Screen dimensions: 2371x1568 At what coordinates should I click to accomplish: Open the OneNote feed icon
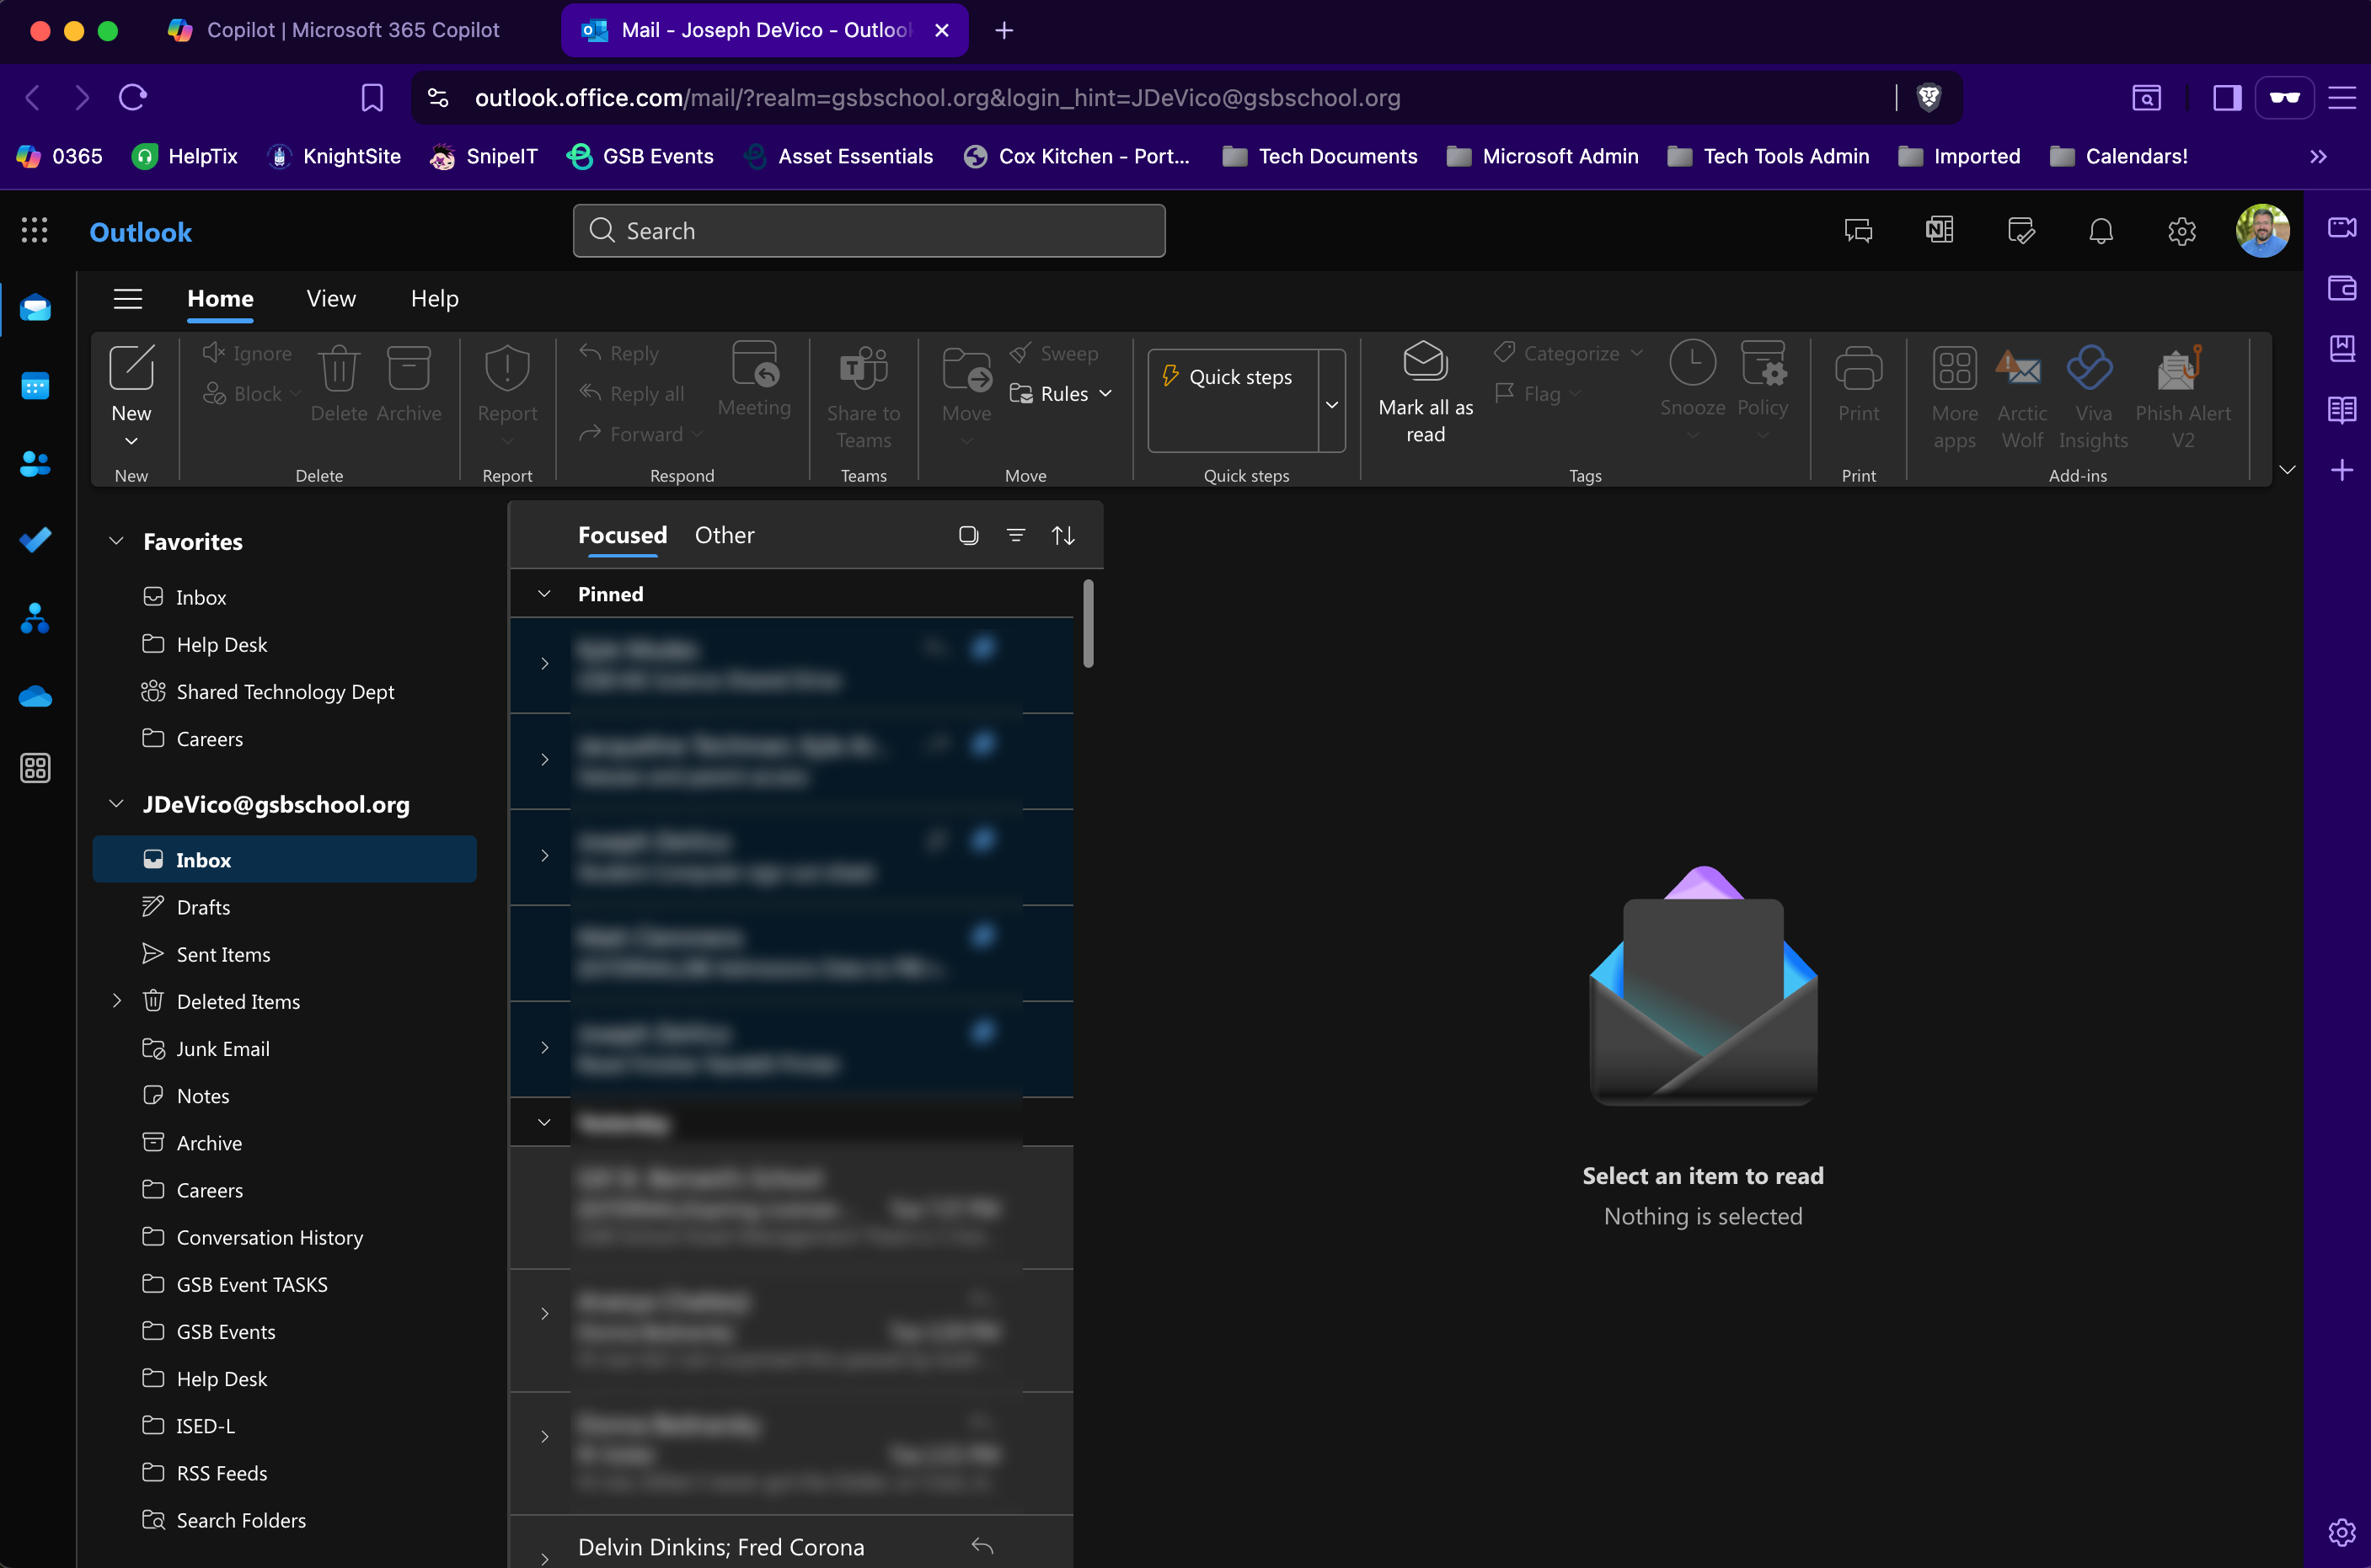pyautogui.click(x=1939, y=231)
